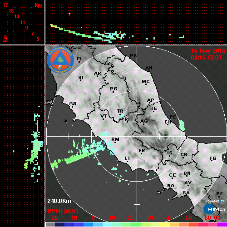Click the Protezione Civile Abruzzo logo

[60, 60]
